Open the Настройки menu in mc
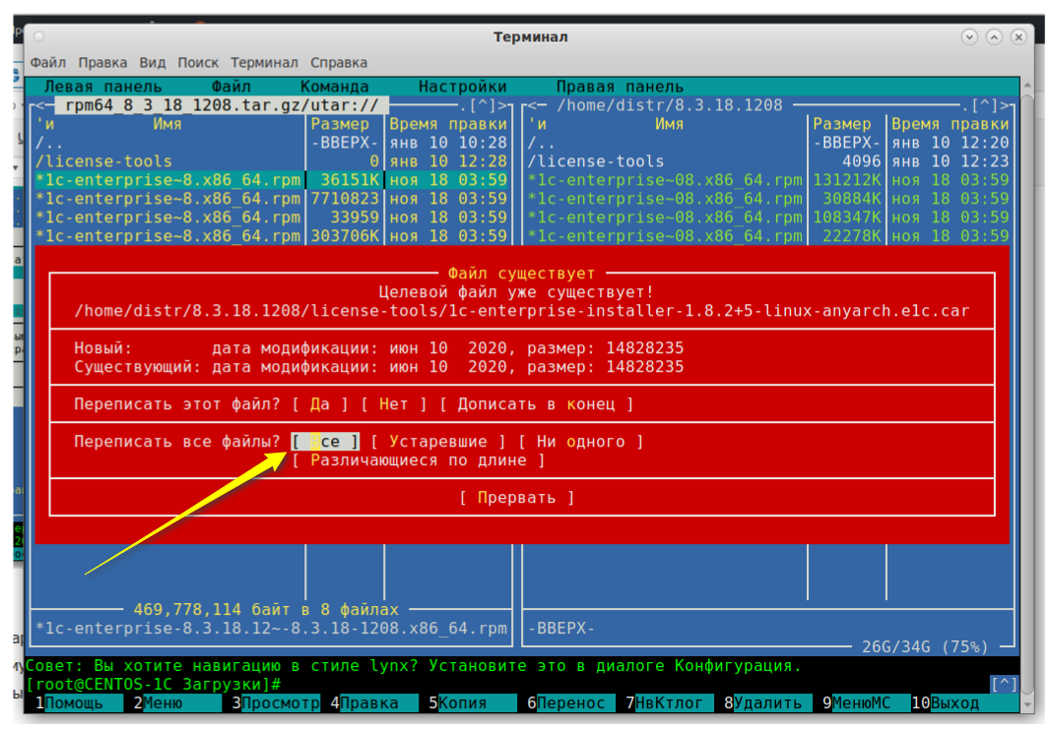The width and height of the screenshot is (1050, 729). 462,87
